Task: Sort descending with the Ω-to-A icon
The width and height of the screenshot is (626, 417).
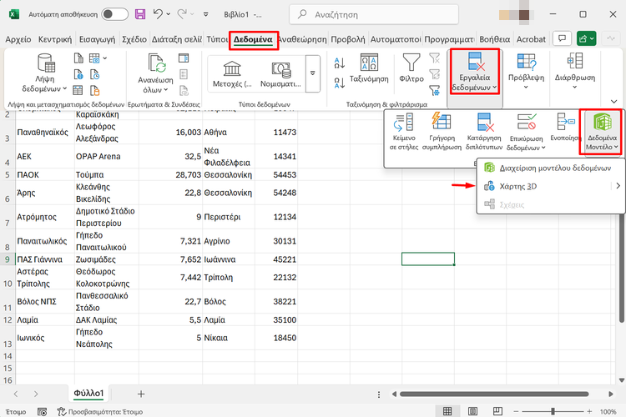Action: tap(340, 83)
